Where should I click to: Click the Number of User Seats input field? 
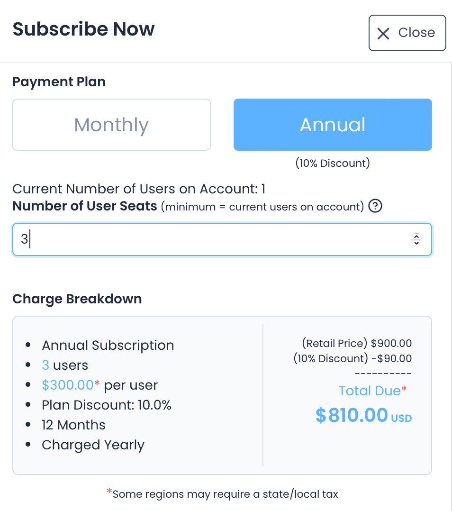tap(190, 239)
